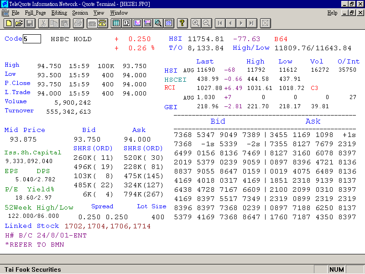Click the Bid price 93.750
This screenshot has width=365, height=274.
click(87, 139)
